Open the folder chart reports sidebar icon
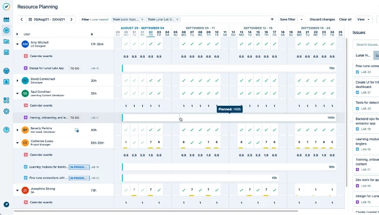379x215 pixels. pyautogui.click(x=6, y=41)
